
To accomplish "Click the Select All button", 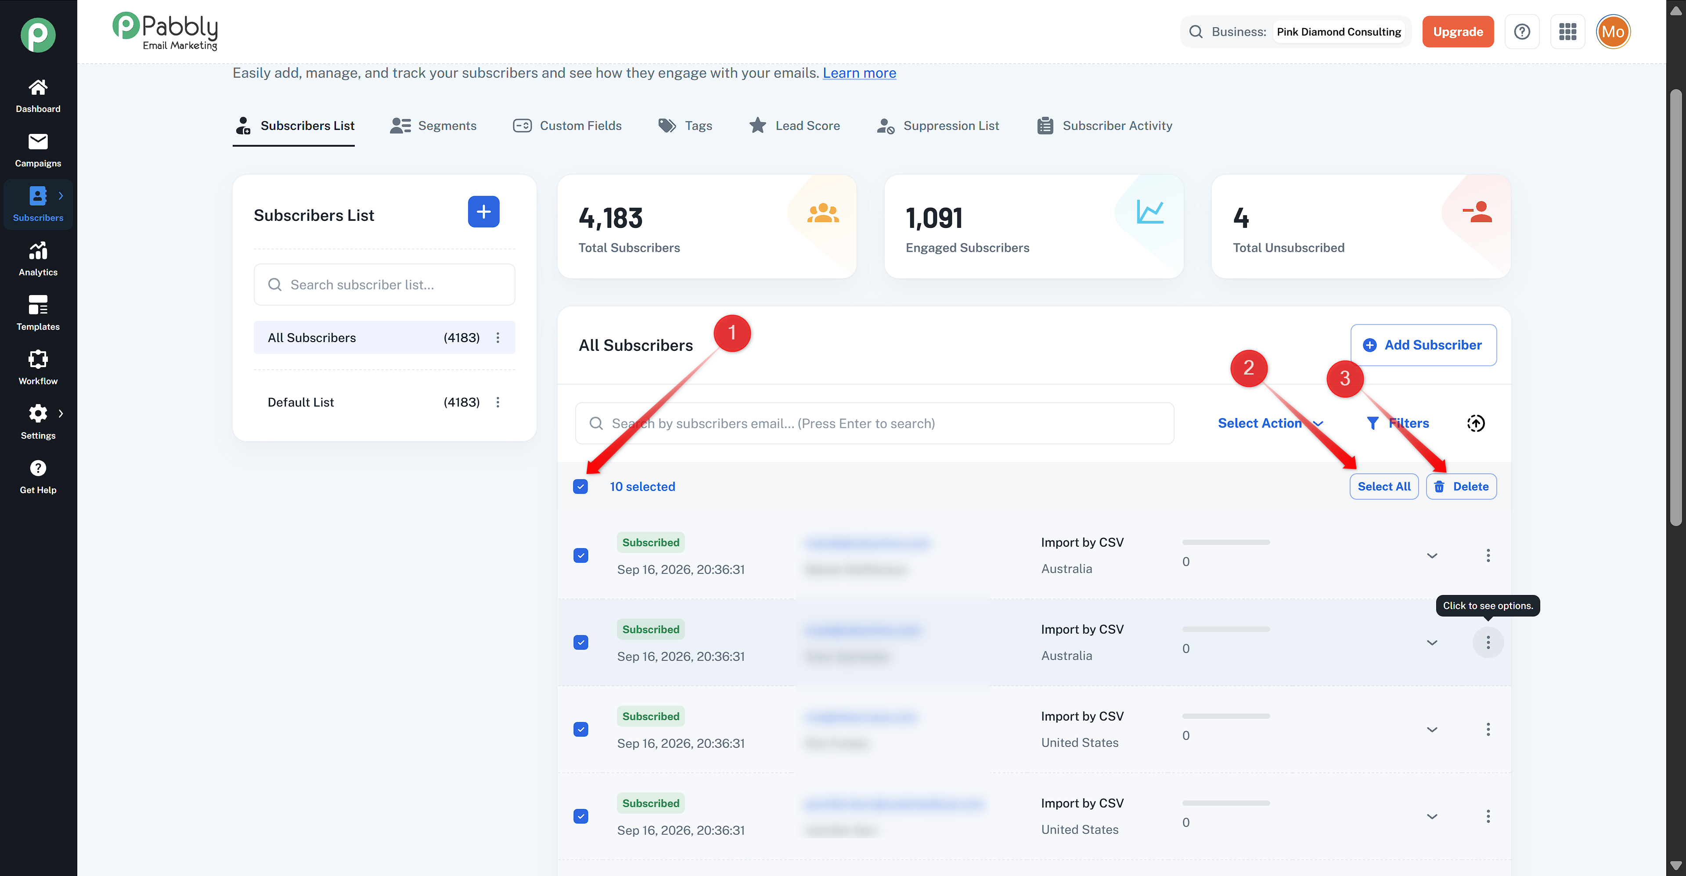I will (1383, 487).
